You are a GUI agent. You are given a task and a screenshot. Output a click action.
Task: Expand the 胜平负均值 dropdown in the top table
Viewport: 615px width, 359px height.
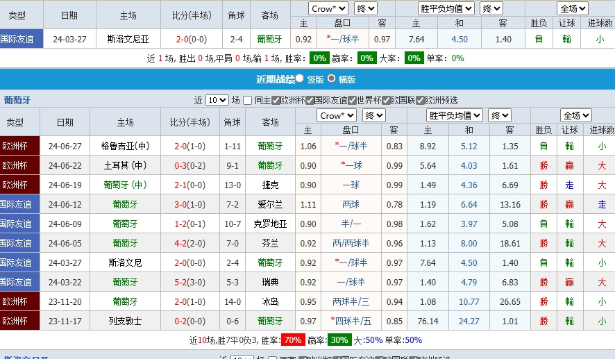tap(447, 8)
